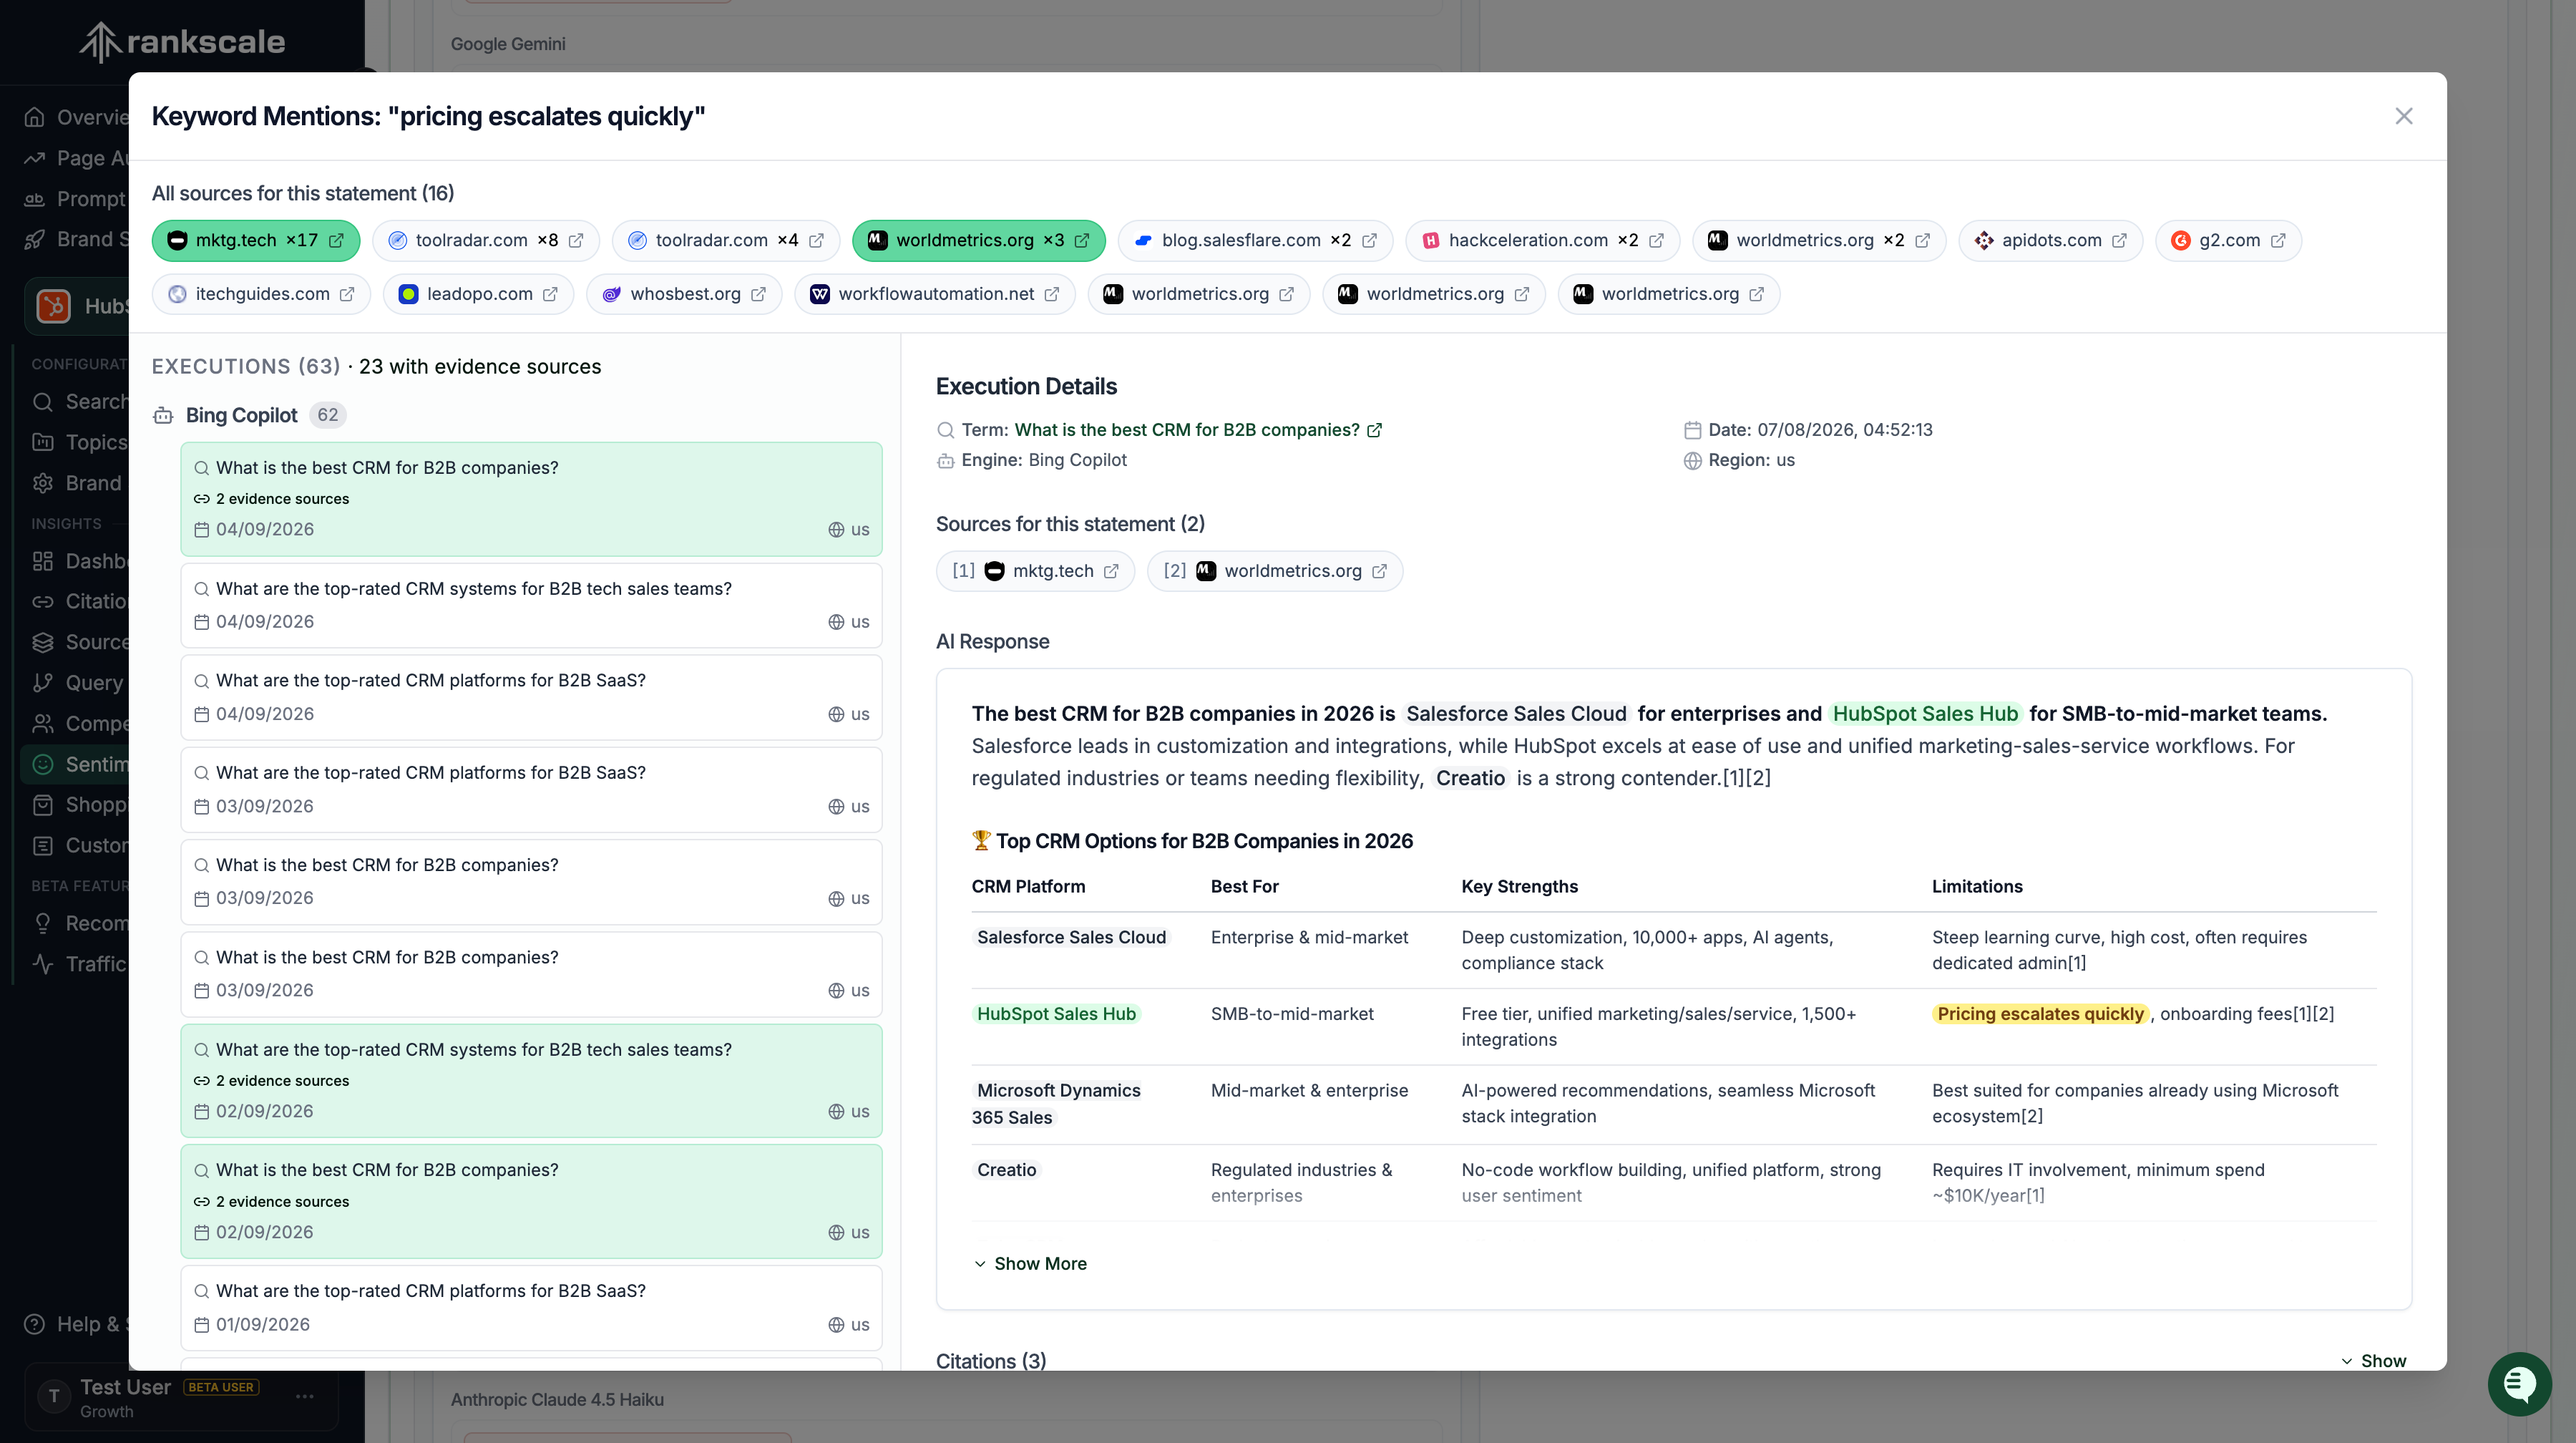The width and height of the screenshot is (2576, 1443).
Task: Click the Overview home icon in sidebar
Action: (x=35, y=117)
